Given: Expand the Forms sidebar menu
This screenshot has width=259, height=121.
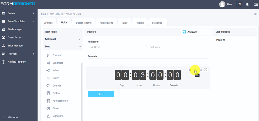Looking at the screenshot, I should tap(33, 13).
